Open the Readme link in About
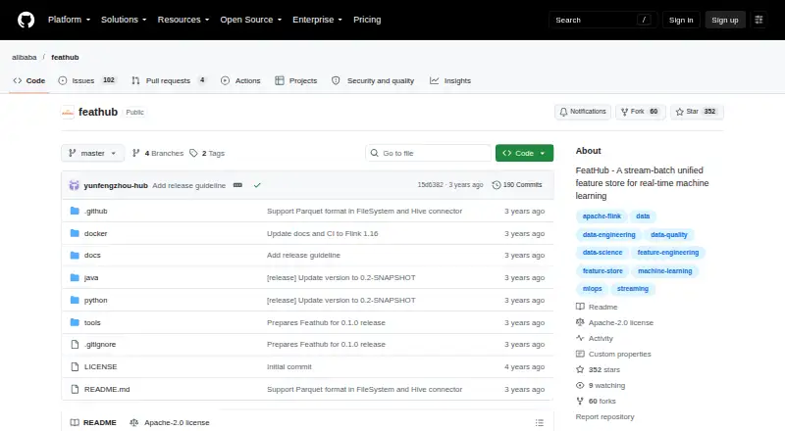785x431 pixels. click(x=602, y=307)
